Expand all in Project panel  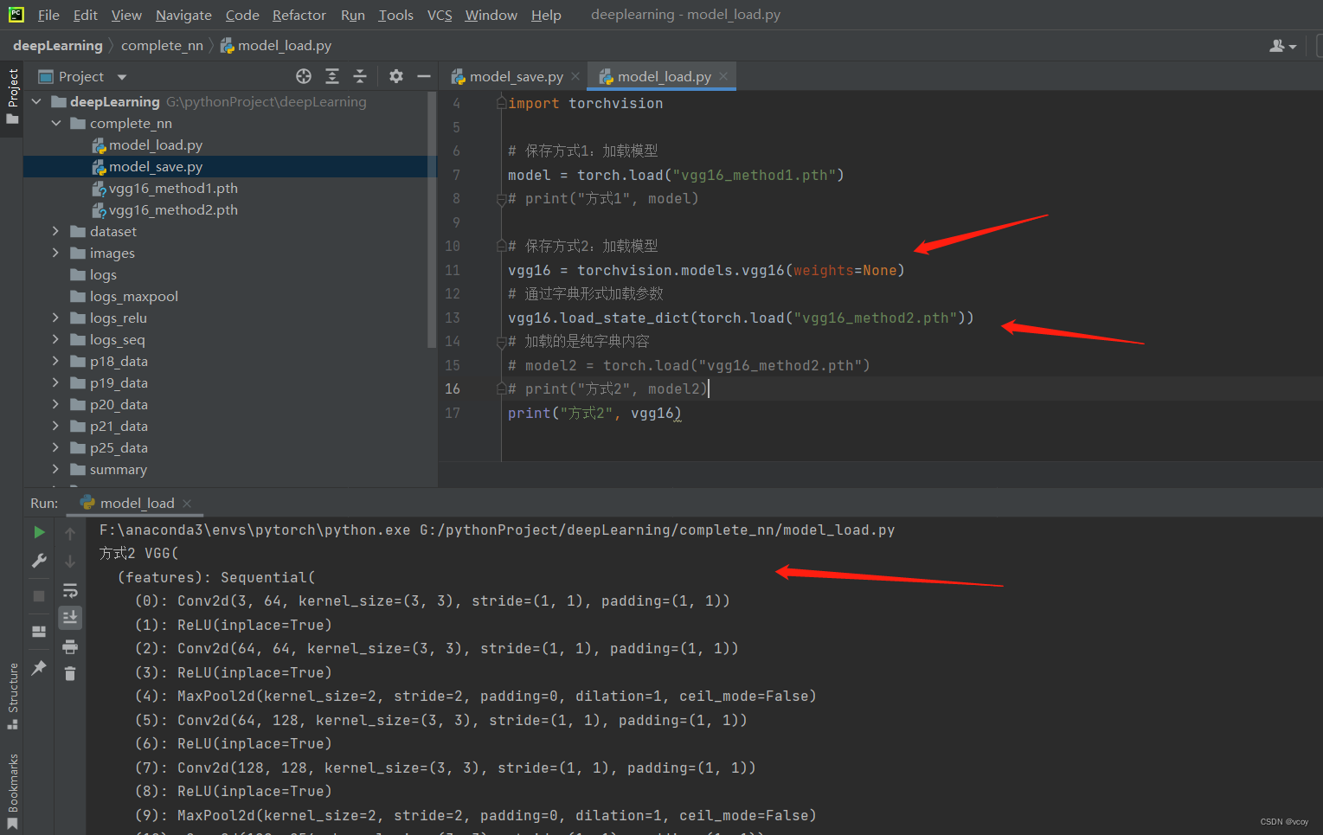click(x=332, y=76)
